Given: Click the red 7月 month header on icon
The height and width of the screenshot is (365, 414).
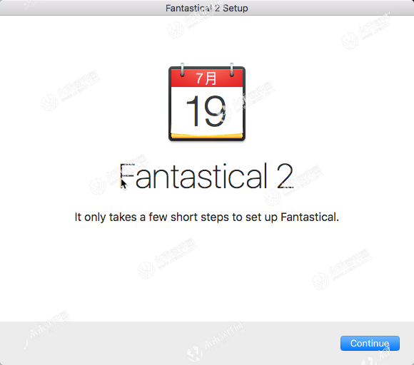Looking at the screenshot, I should [x=207, y=78].
